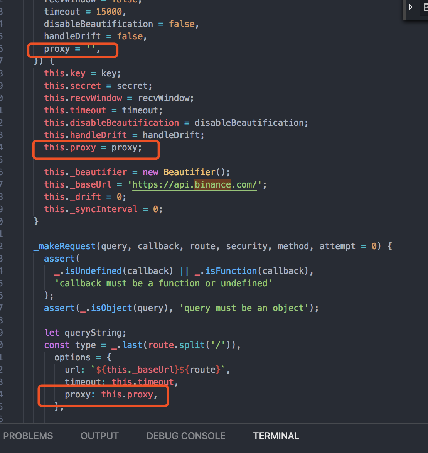Click the 'handleDrift = false,' parameter line
This screenshot has height=453, width=428.
point(95,36)
